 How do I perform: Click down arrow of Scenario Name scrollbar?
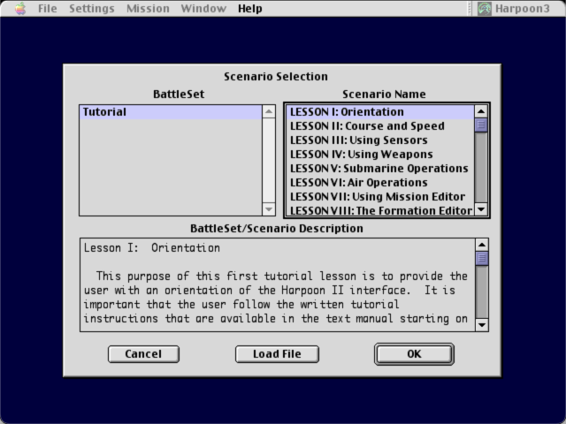(x=481, y=209)
